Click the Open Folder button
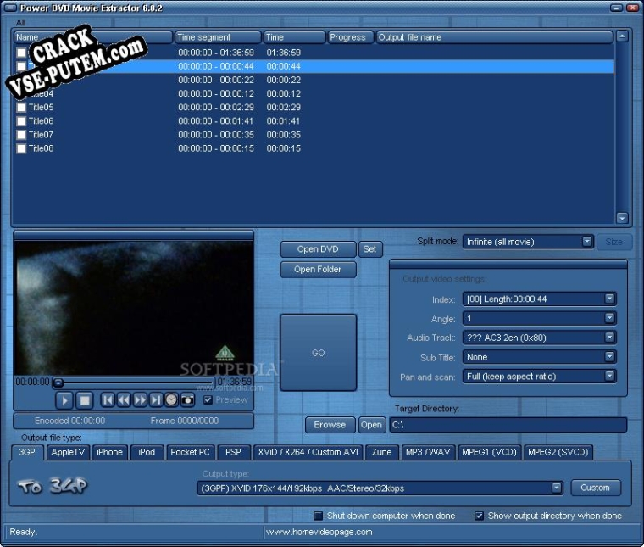 [x=318, y=269]
